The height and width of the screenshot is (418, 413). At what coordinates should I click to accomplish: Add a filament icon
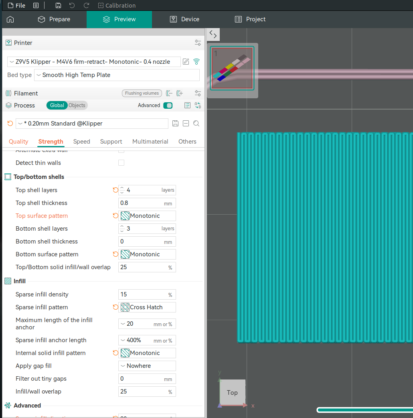[x=180, y=93]
